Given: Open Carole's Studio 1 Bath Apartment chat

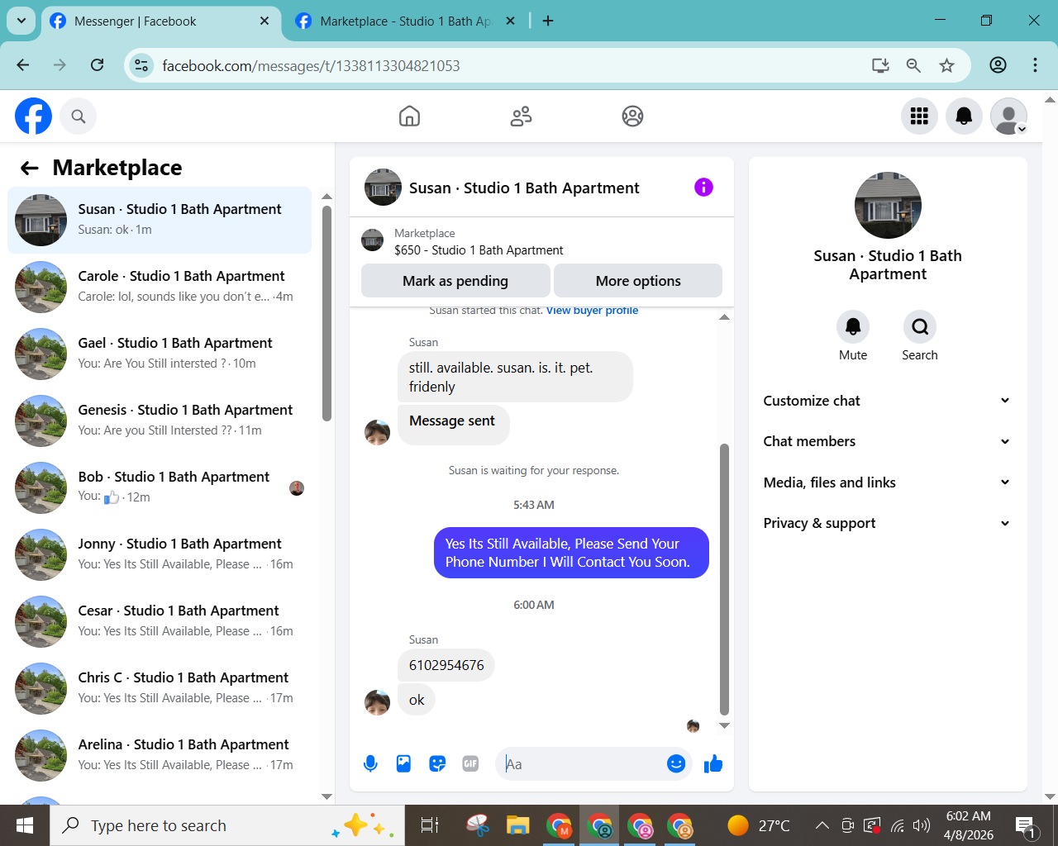Looking at the screenshot, I should tap(160, 287).
